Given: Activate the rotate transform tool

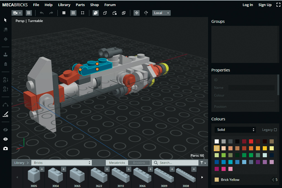Looking at the screenshot, I should click(x=146, y=13).
